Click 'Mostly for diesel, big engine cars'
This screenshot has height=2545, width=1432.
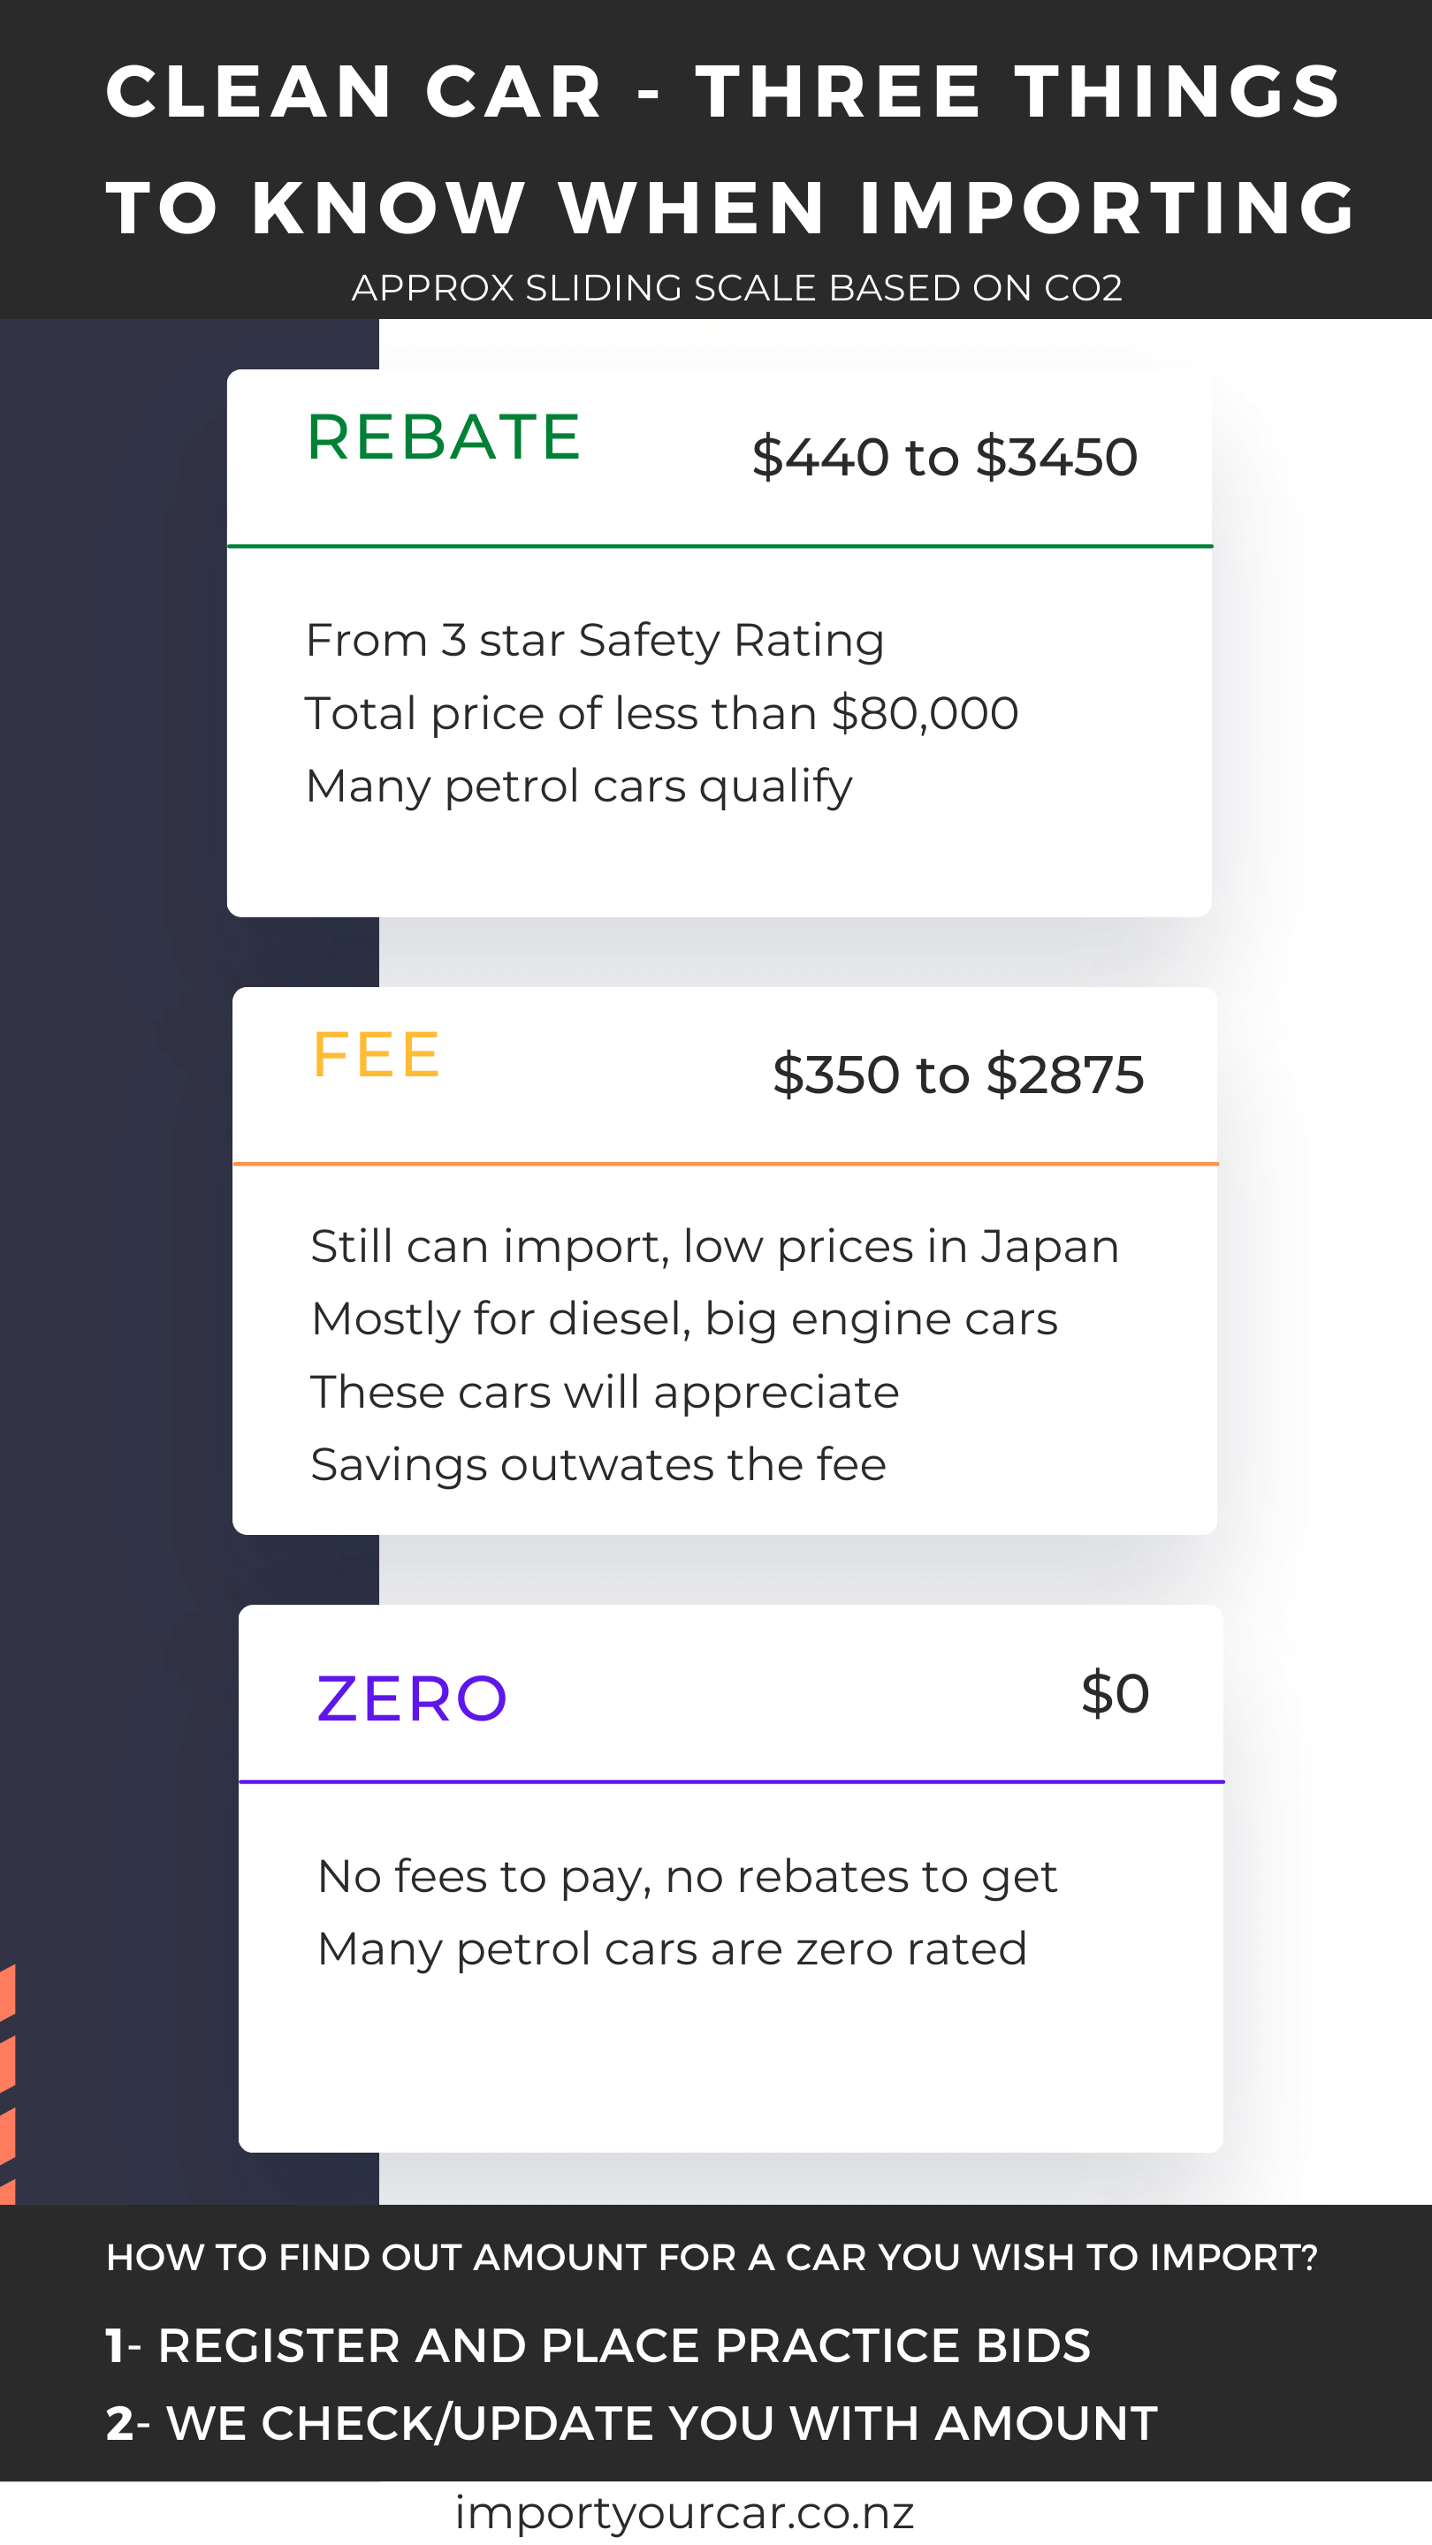(x=684, y=1319)
